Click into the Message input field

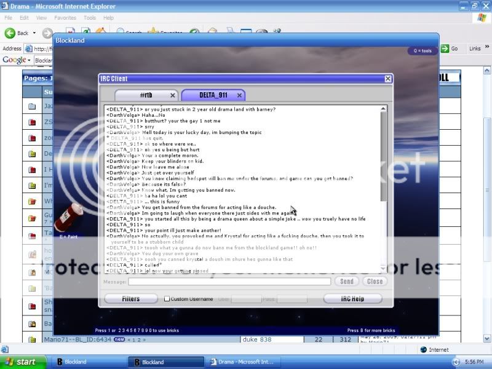click(x=229, y=282)
